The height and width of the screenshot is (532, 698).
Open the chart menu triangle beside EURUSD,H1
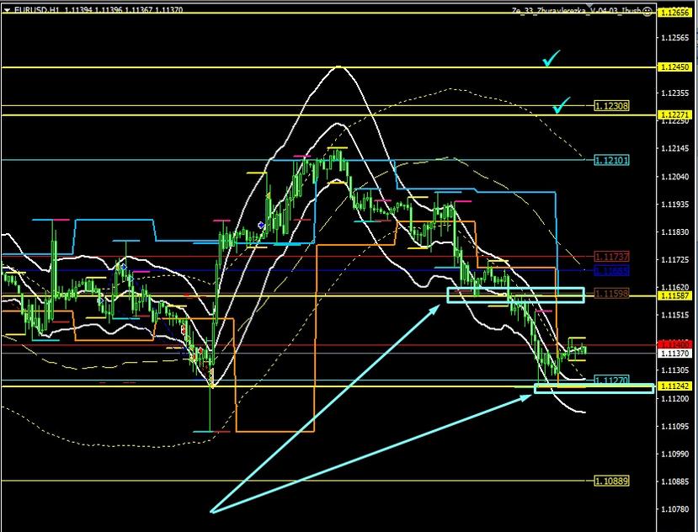(x=6, y=10)
